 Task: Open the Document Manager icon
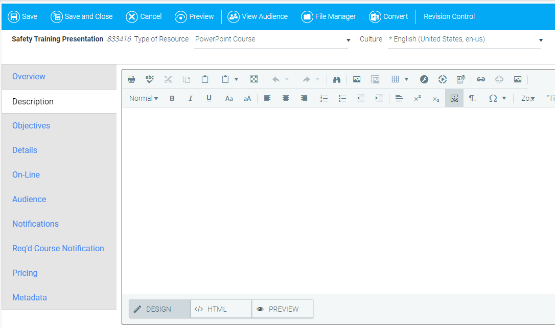pos(461,79)
